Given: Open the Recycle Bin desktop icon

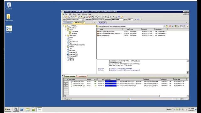Looking at the screenshot, I should pos(9,6).
